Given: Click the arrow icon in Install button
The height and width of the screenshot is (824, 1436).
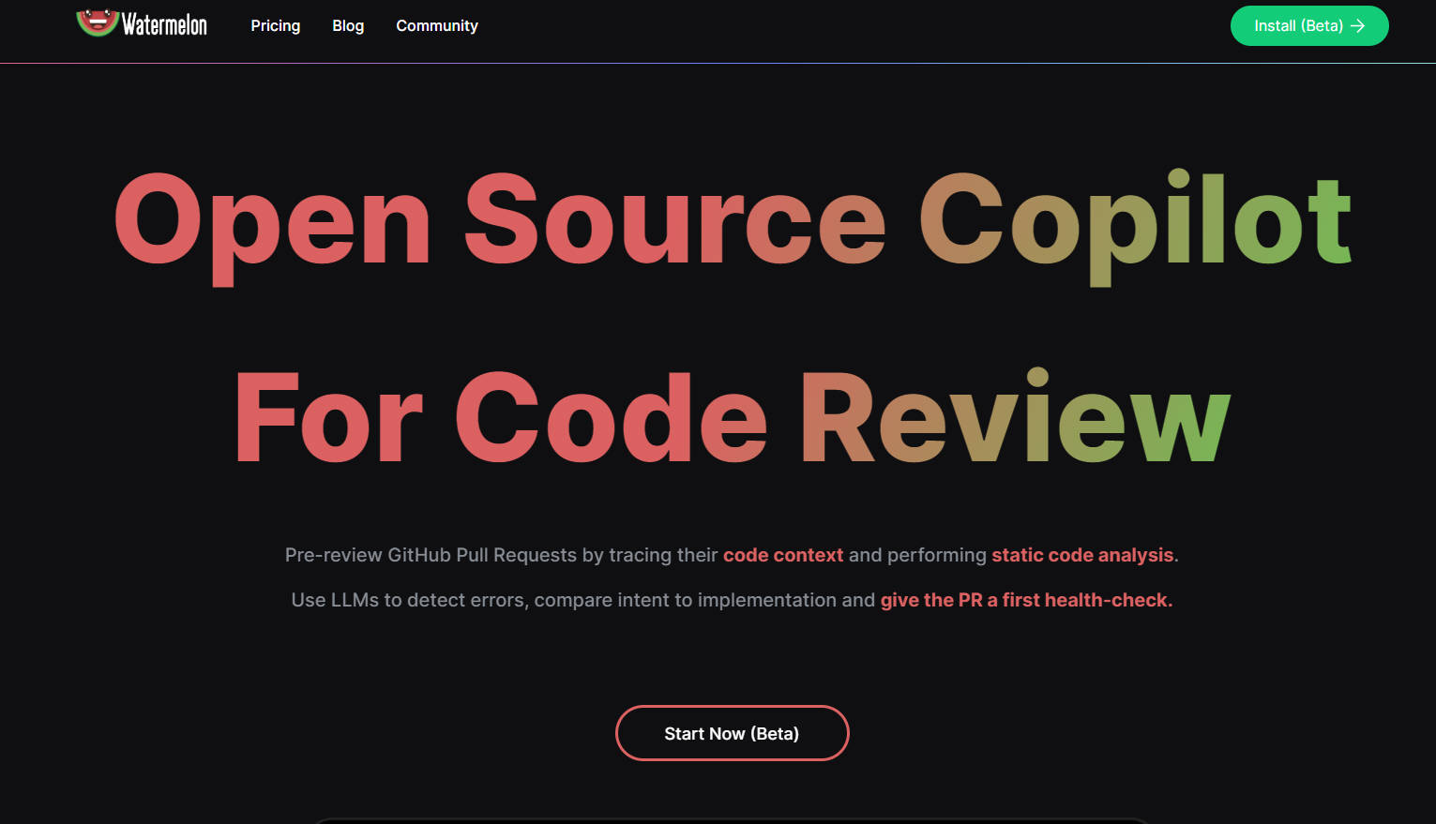Looking at the screenshot, I should click(x=1357, y=26).
